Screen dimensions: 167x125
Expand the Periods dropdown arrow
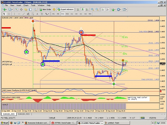point(121,9)
